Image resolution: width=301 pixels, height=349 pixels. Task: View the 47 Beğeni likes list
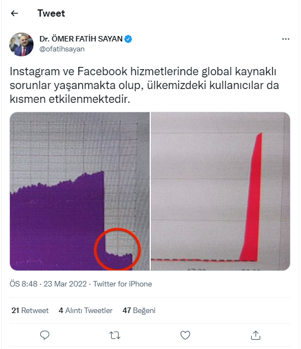point(139,310)
